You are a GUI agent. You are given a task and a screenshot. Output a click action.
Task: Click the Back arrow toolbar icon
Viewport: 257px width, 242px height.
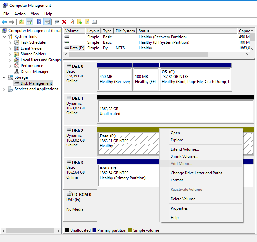[4, 22]
